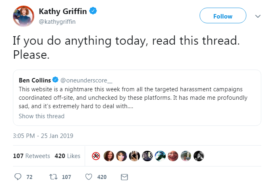
Task: Open Show this thread link
Action: pyautogui.click(x=42, y=116)
